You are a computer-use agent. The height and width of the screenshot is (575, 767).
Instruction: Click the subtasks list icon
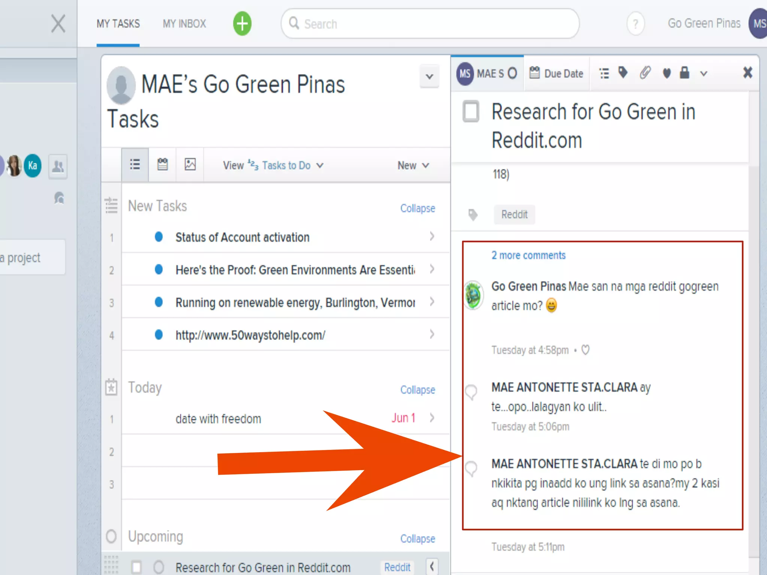click(604, 73)
